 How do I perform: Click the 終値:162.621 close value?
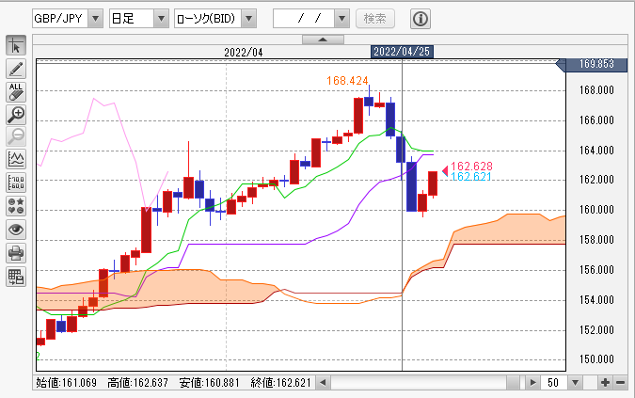pos(280,383)
